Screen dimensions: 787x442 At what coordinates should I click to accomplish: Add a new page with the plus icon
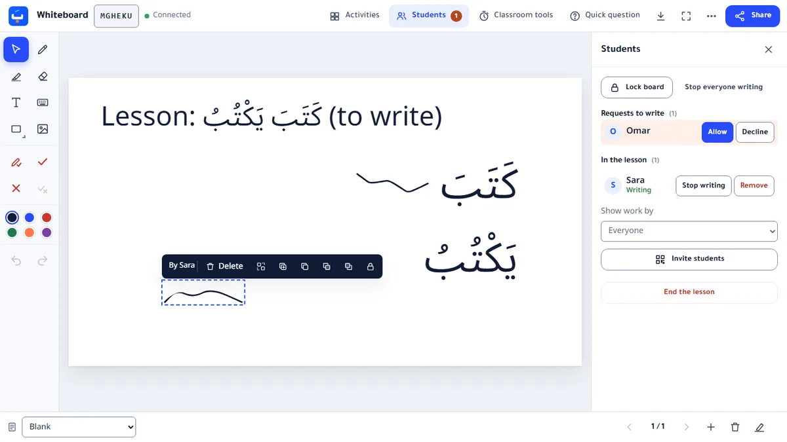coord(711,427)
